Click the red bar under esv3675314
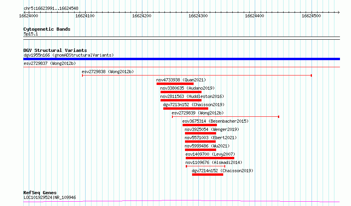 (x=200, y=125)
